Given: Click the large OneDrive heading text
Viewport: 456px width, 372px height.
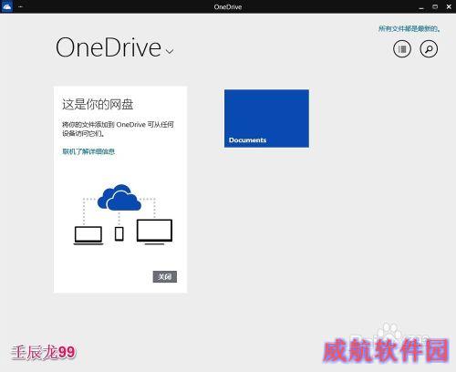Looking at the screenshot, I should click(x=109, y=47).
